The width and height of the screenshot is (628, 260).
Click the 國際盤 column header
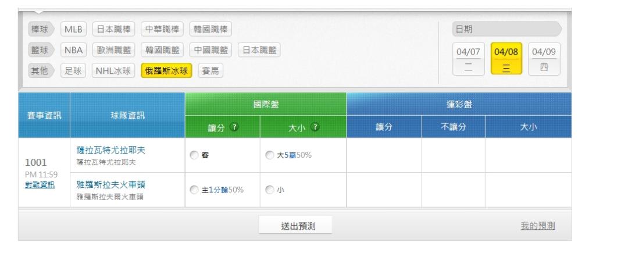[266, 104]
